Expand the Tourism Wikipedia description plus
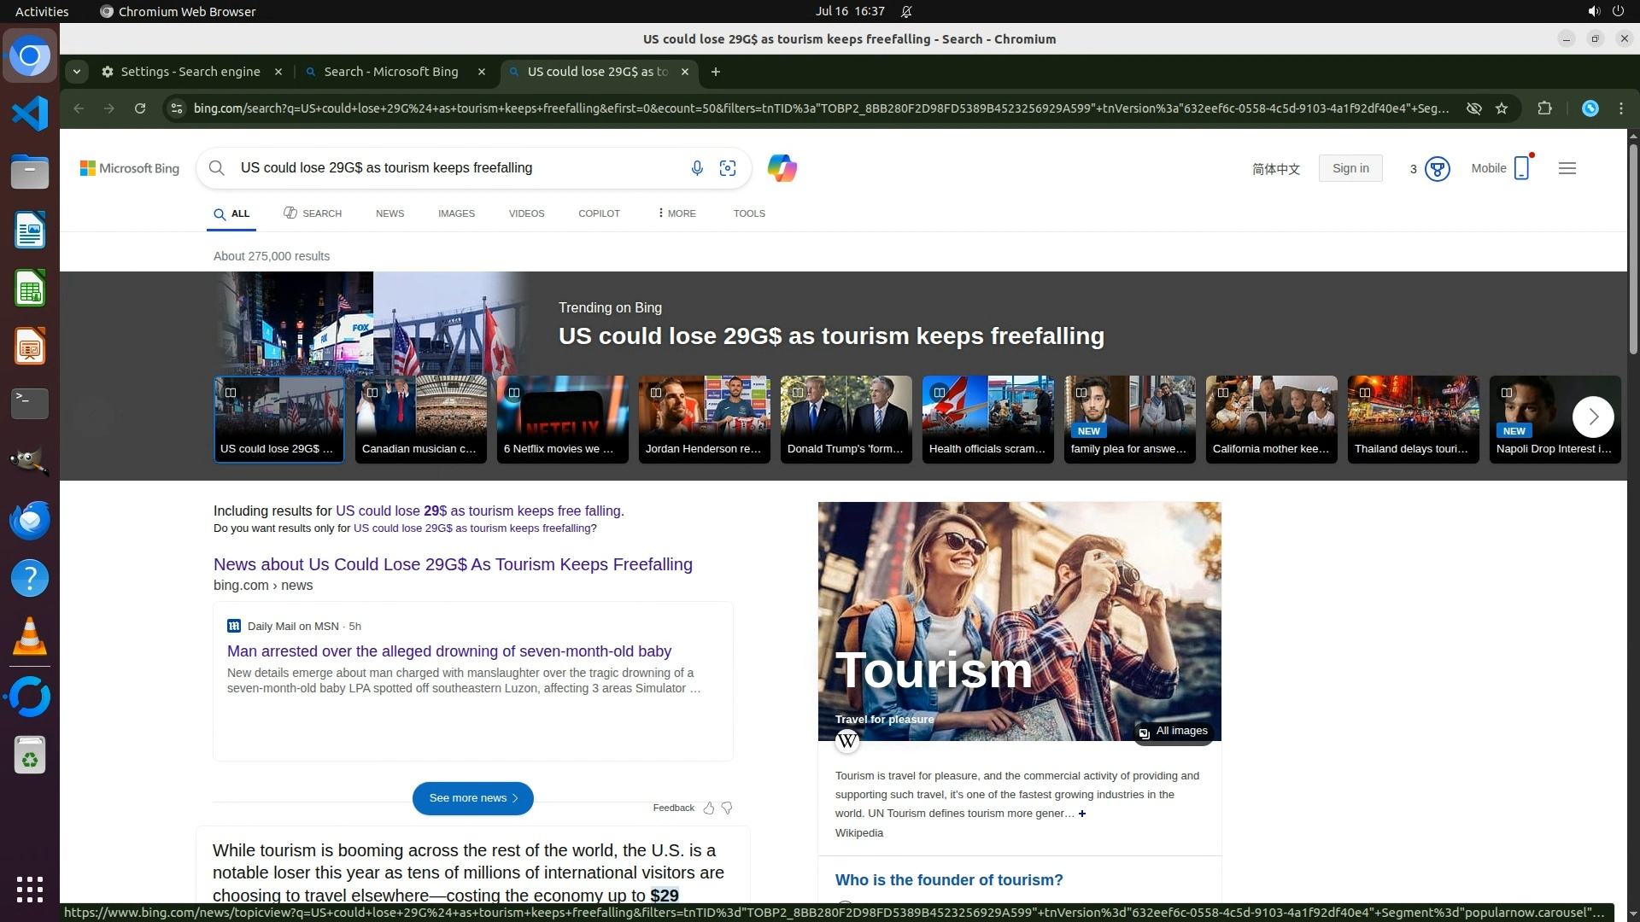Viewport: 1640px width, 922px height. (1082, 814)
